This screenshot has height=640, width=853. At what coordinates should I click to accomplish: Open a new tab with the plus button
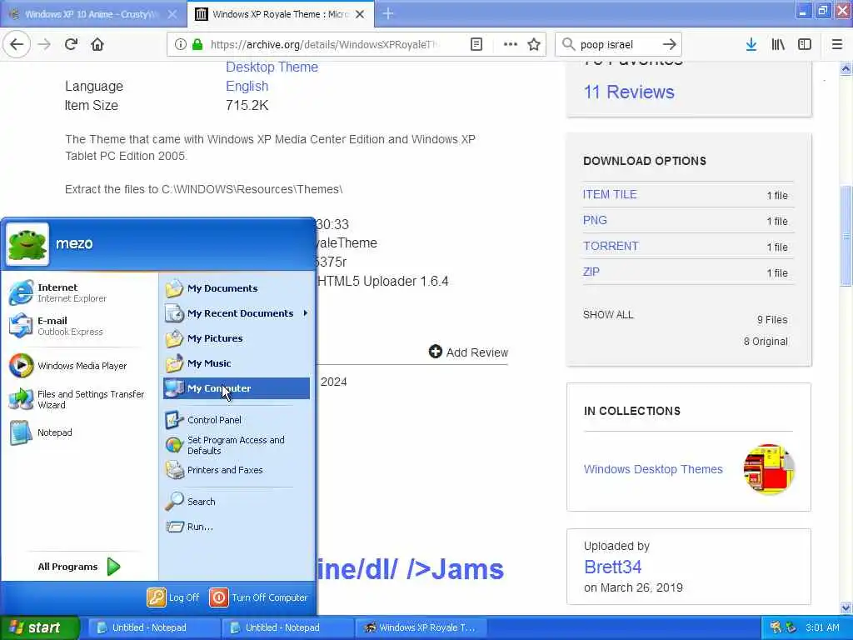click(388, 13)
